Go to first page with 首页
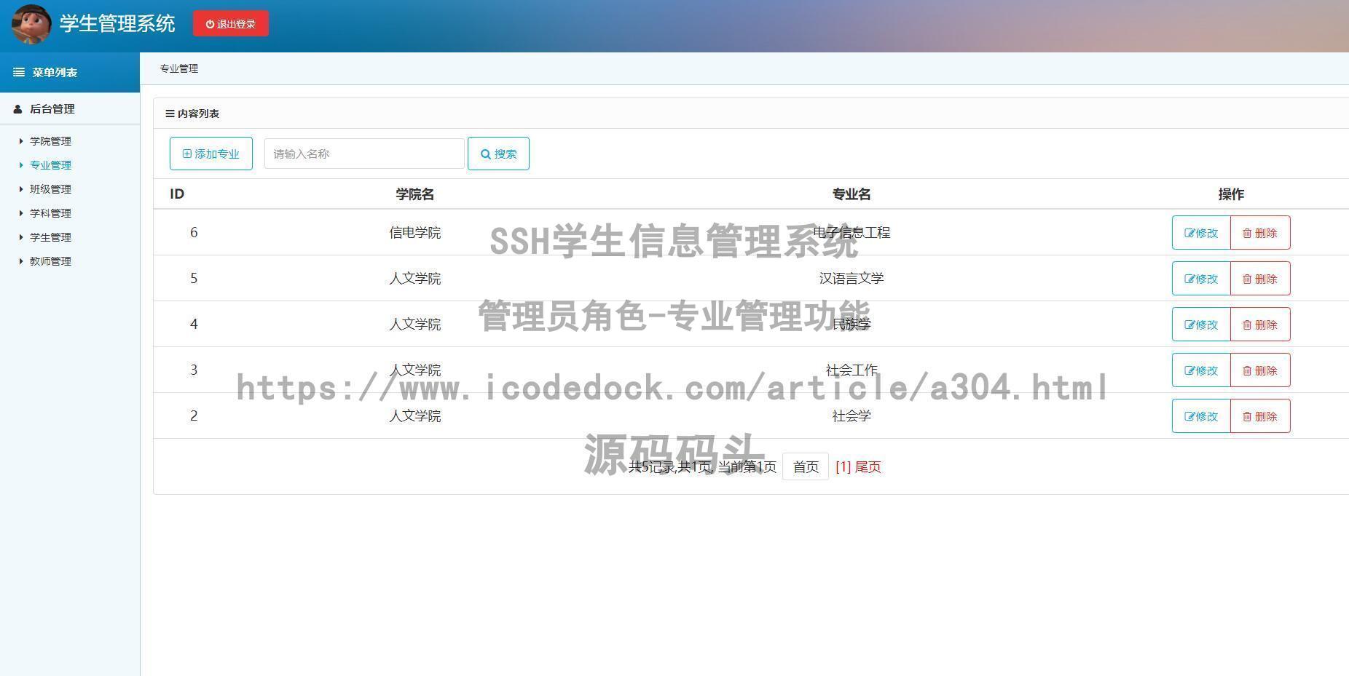 [x=805, y=466]
